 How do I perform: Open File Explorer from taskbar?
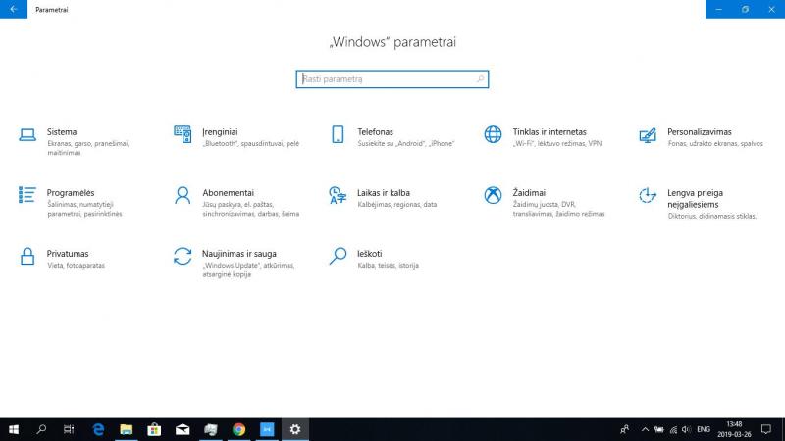click(127, 429)
